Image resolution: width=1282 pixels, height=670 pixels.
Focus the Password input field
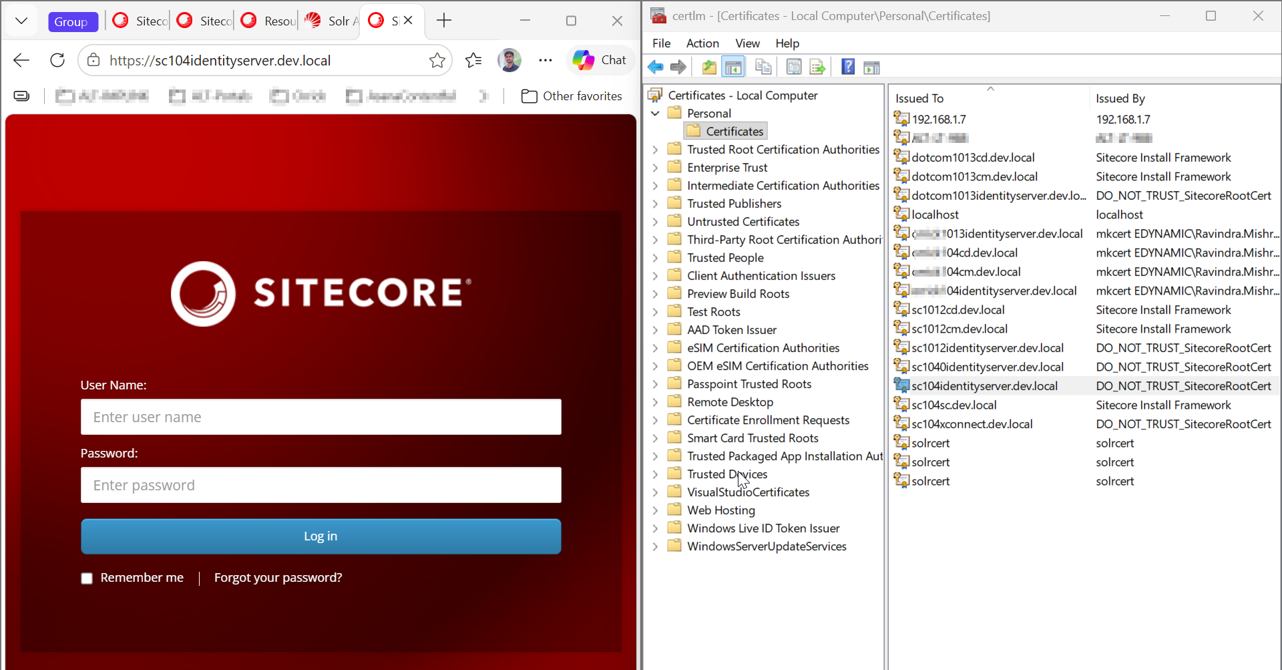click(320, 485)
